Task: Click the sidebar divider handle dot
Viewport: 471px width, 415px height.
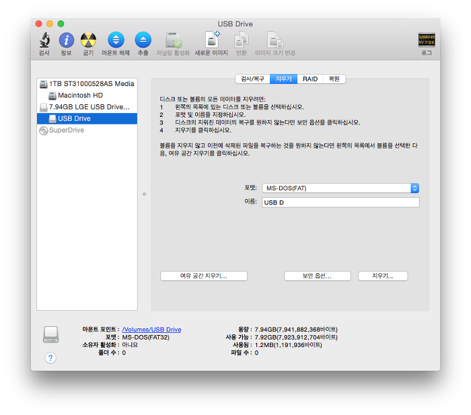Action: coord(144,194)
